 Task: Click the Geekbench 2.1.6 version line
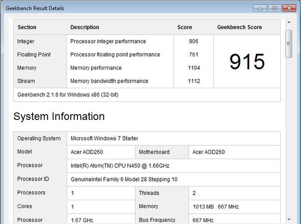[x=68, y=95]
